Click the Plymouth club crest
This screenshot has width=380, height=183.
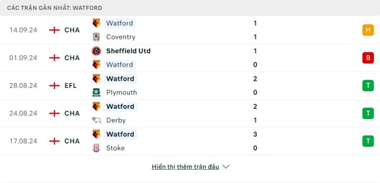pyautogui.click(x=96, y=93)
